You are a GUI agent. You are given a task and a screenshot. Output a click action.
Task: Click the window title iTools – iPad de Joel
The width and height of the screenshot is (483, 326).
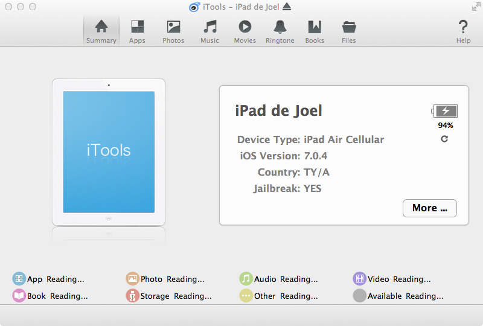point(241,7)
